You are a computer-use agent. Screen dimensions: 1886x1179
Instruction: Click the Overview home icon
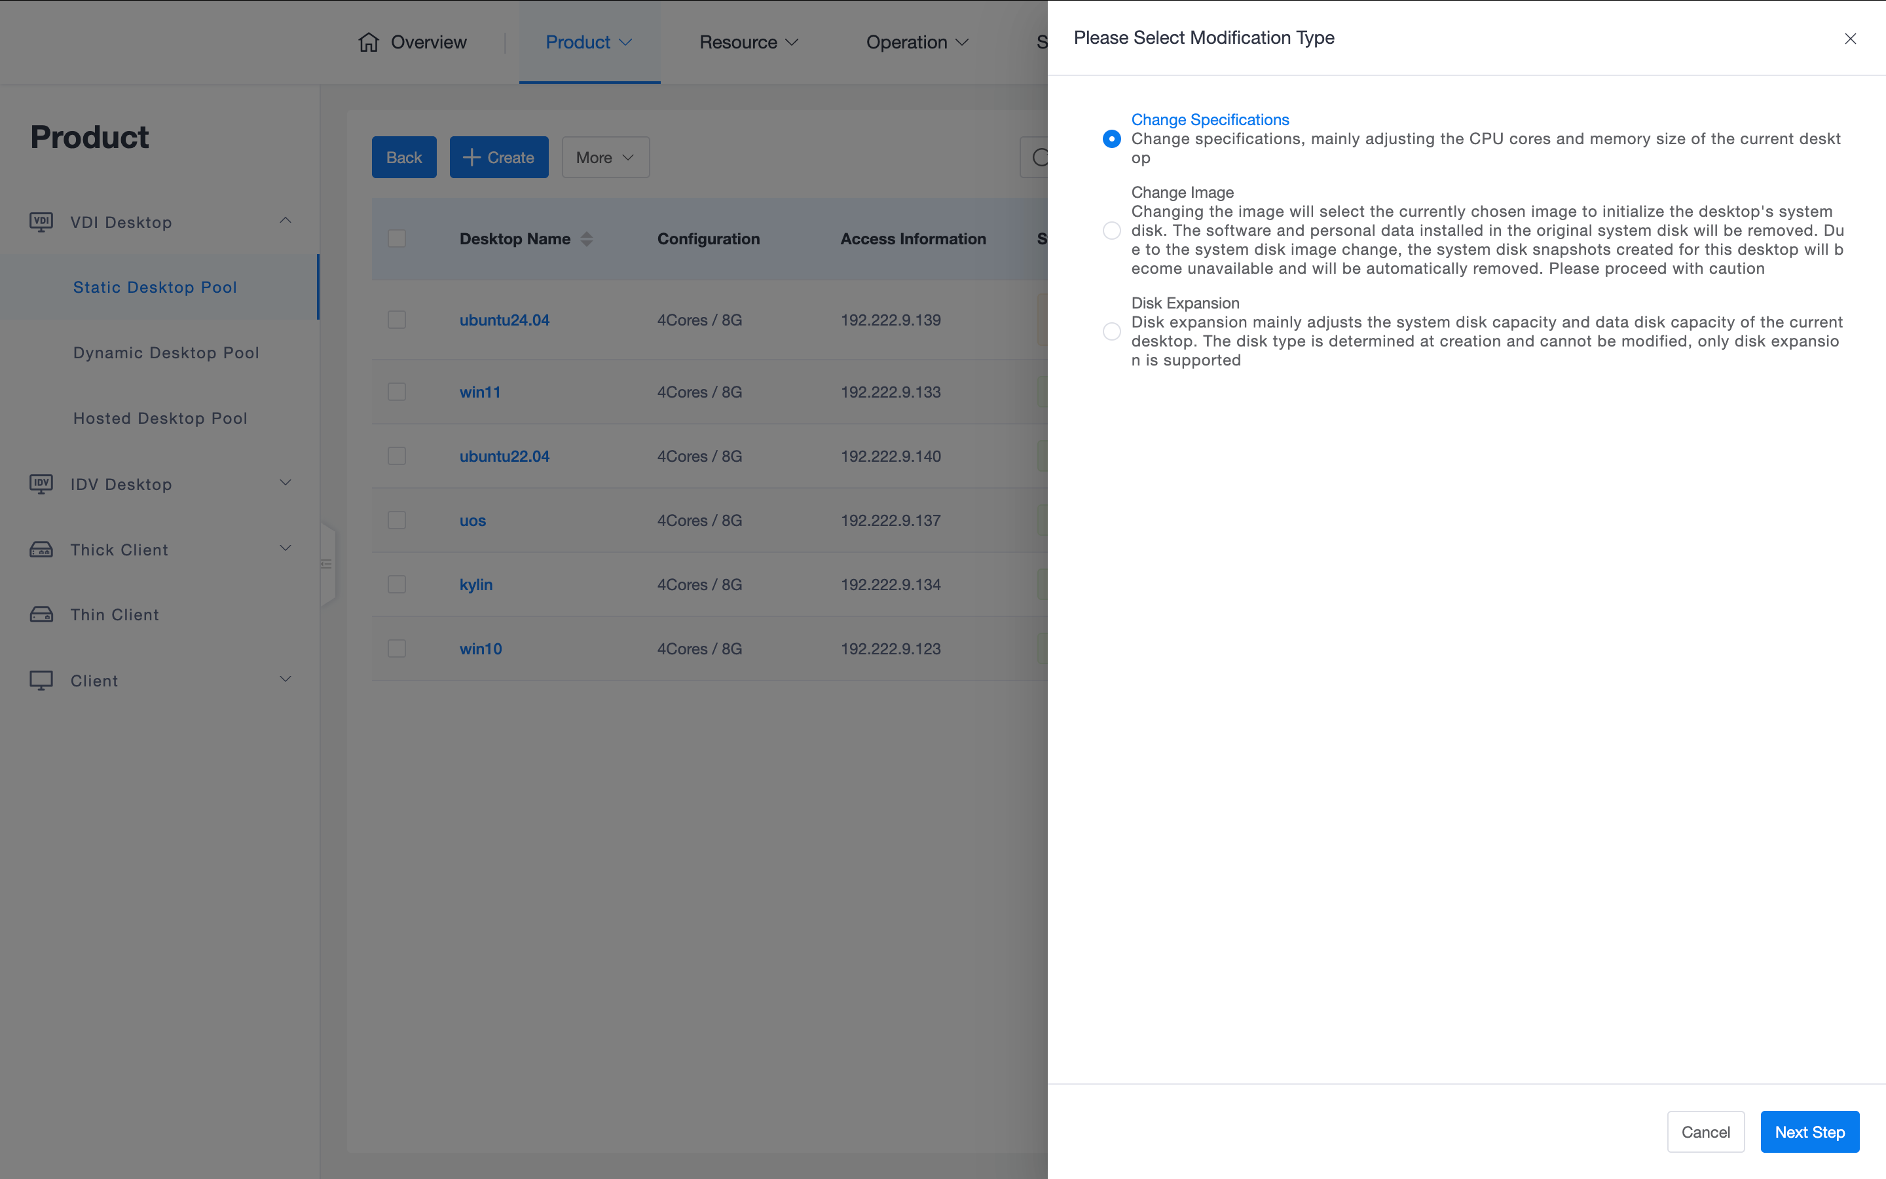(x=369, y=42)
